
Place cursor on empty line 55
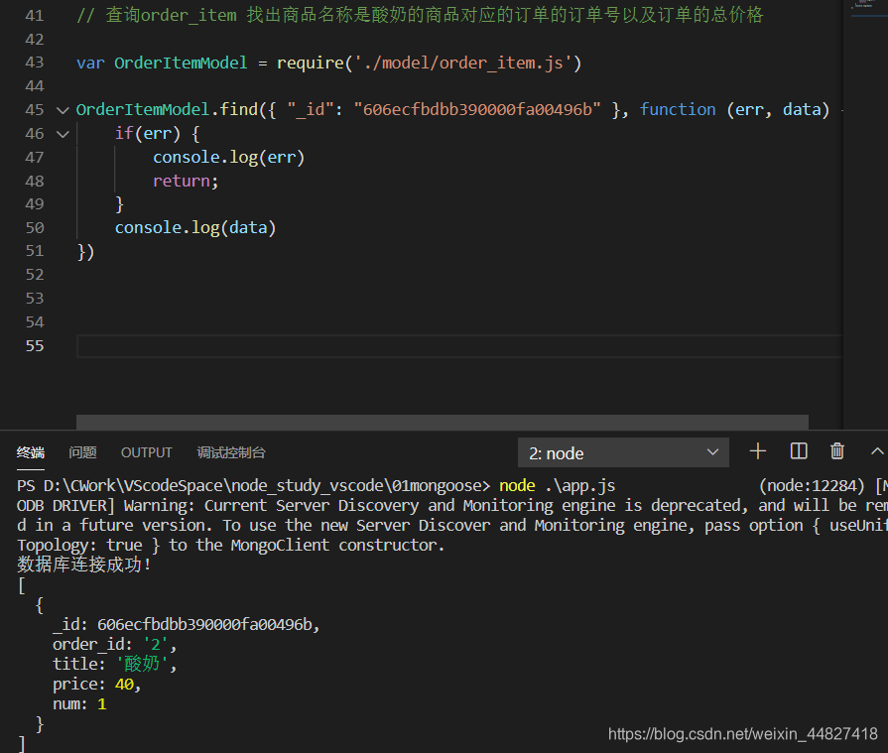pos(459,346)
